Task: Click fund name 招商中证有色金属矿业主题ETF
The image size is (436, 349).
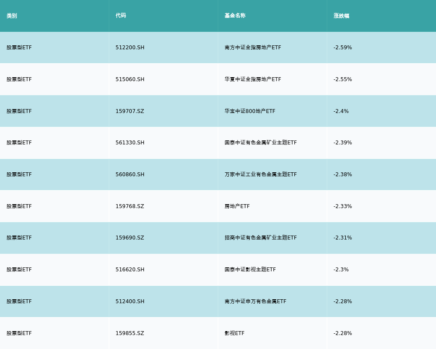Action: pos(261,238)
